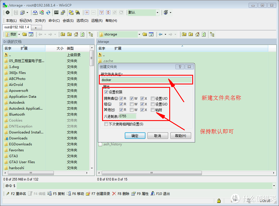The width and height of the screenshot is (279, 206).
Task: Open the 命令(C) menu
Action: point(54,21)
